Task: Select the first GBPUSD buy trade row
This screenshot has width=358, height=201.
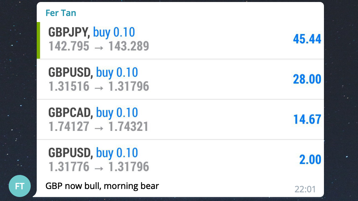Action: [180, 79]
